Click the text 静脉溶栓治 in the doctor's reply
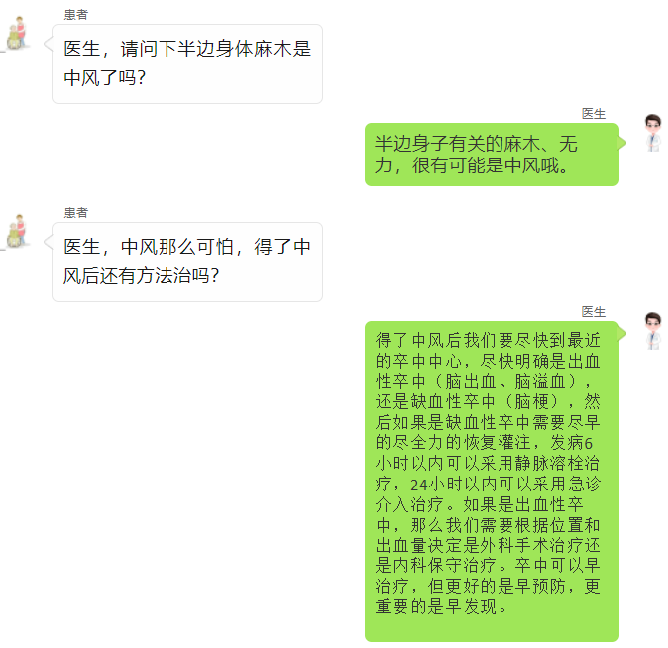This screenshot has width=668, height=648. (557, 464)
